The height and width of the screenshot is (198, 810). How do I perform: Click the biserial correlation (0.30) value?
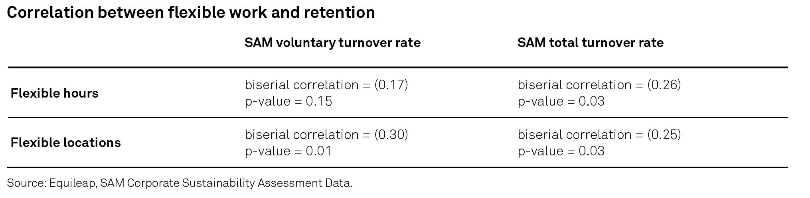click(326, 135)
